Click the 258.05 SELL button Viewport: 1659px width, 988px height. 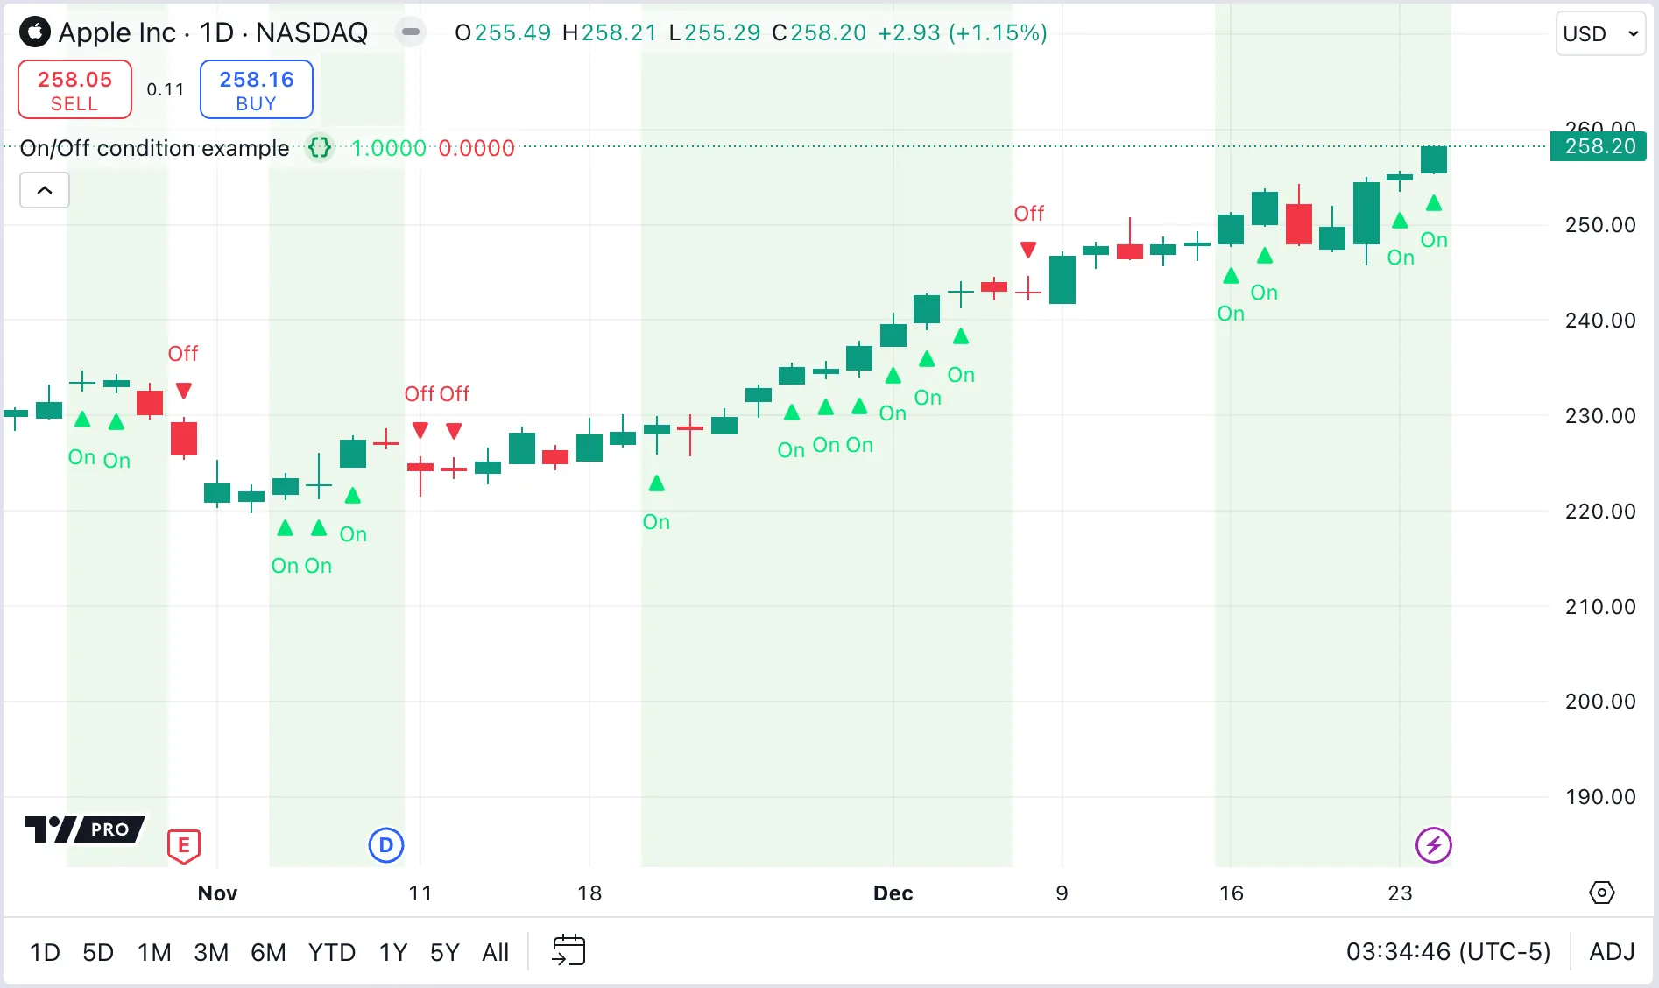click(x=74, y=89)
